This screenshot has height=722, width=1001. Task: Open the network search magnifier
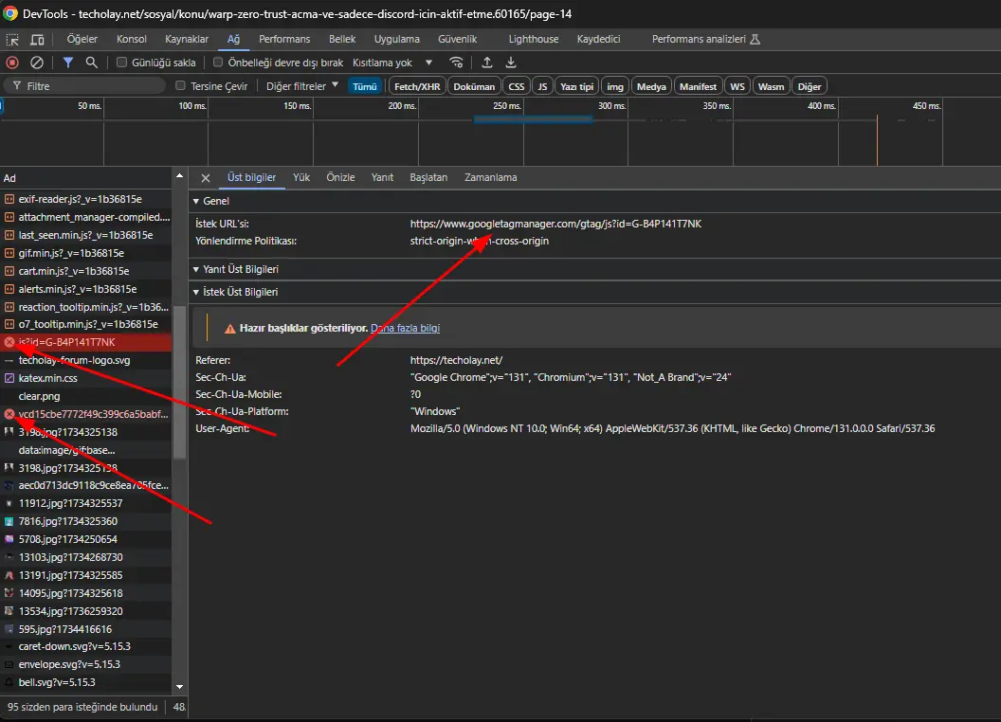click(x=92, y=63)
